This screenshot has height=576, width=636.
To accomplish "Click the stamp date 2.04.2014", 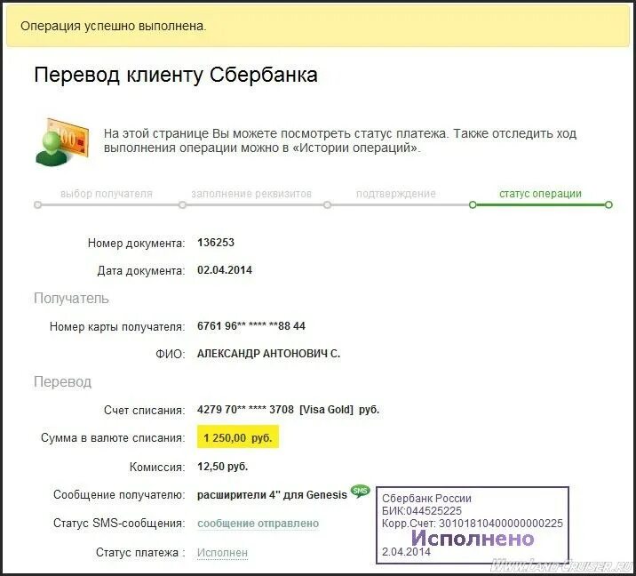I will 406,552.
